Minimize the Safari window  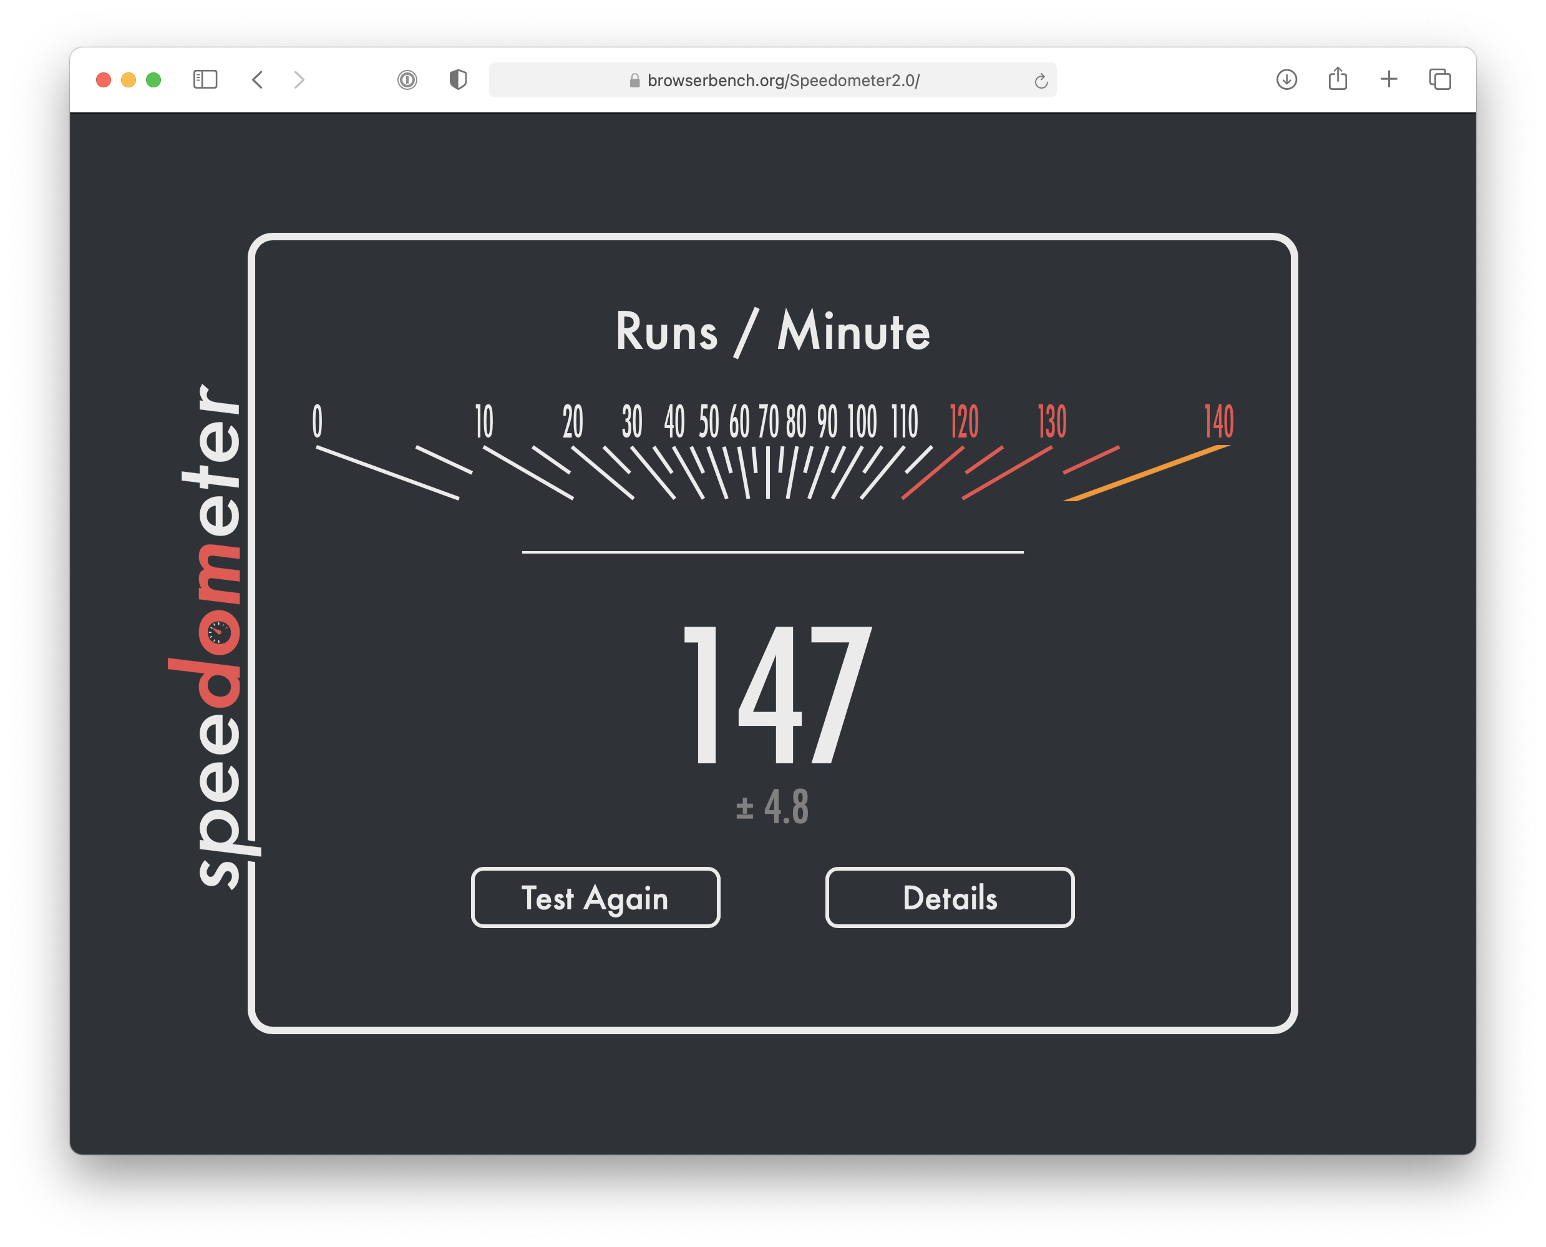pyautogui.click(x=129, y=80)
